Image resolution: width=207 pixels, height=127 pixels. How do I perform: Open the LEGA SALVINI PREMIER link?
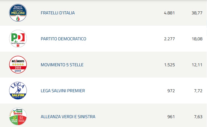[x=63, y=91]
